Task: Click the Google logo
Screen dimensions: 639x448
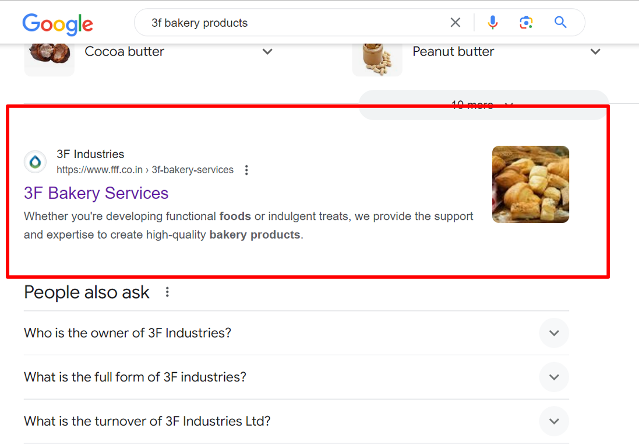Action: [x=58, y=24]
